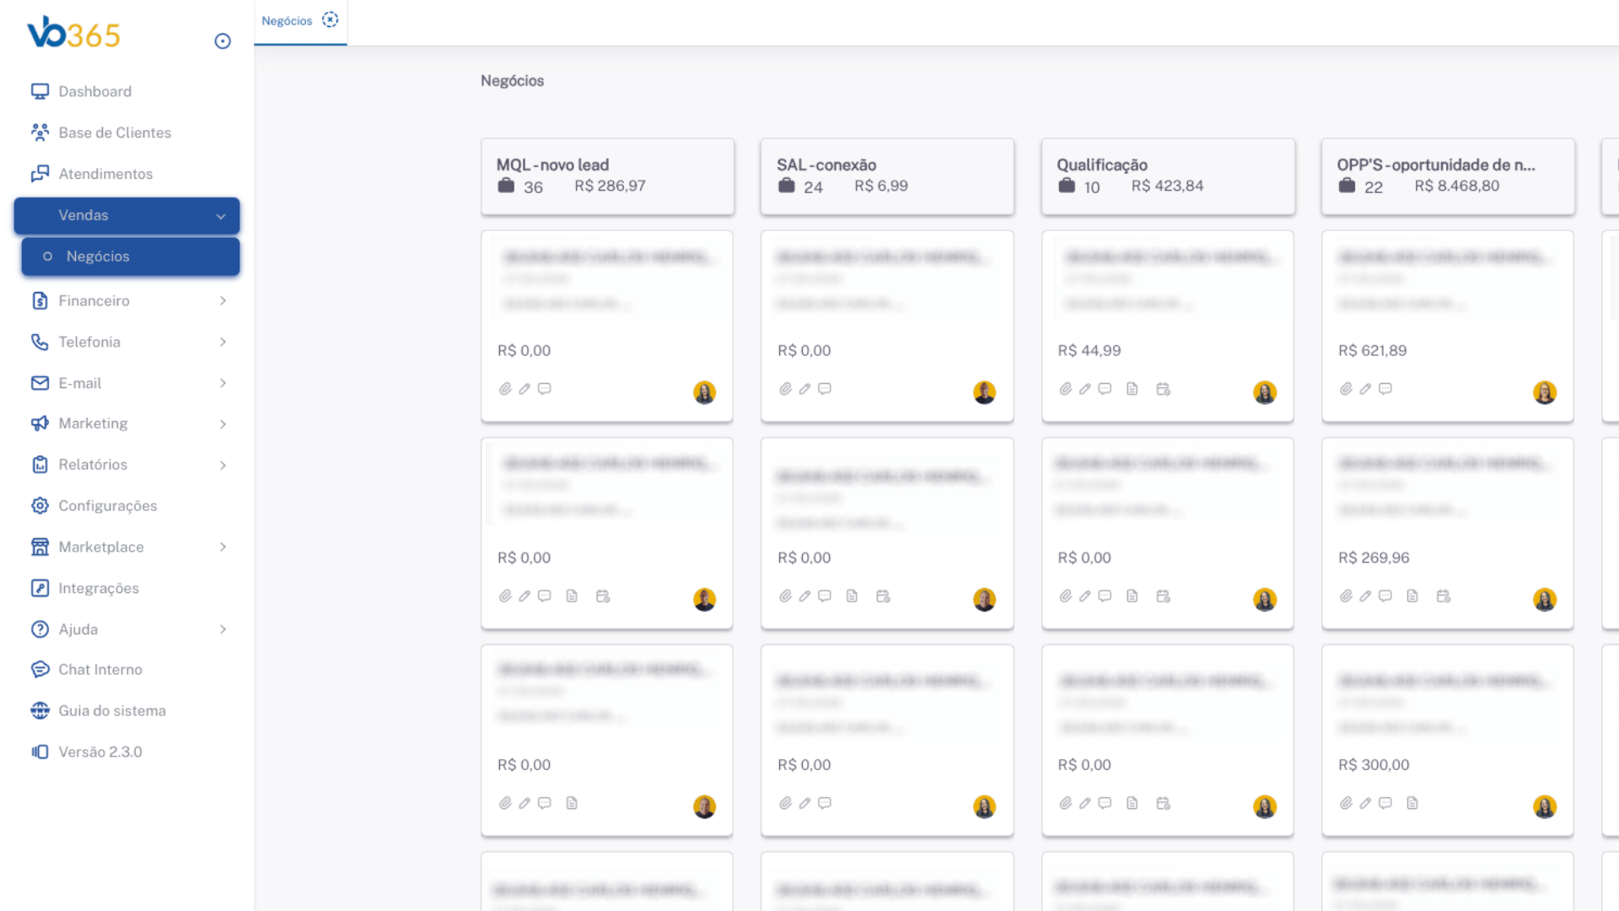Image resolution: width=1619 pixels, height=911 pixels.
Task: Click the SAL-conexão column title
Action: coord(826,164)
